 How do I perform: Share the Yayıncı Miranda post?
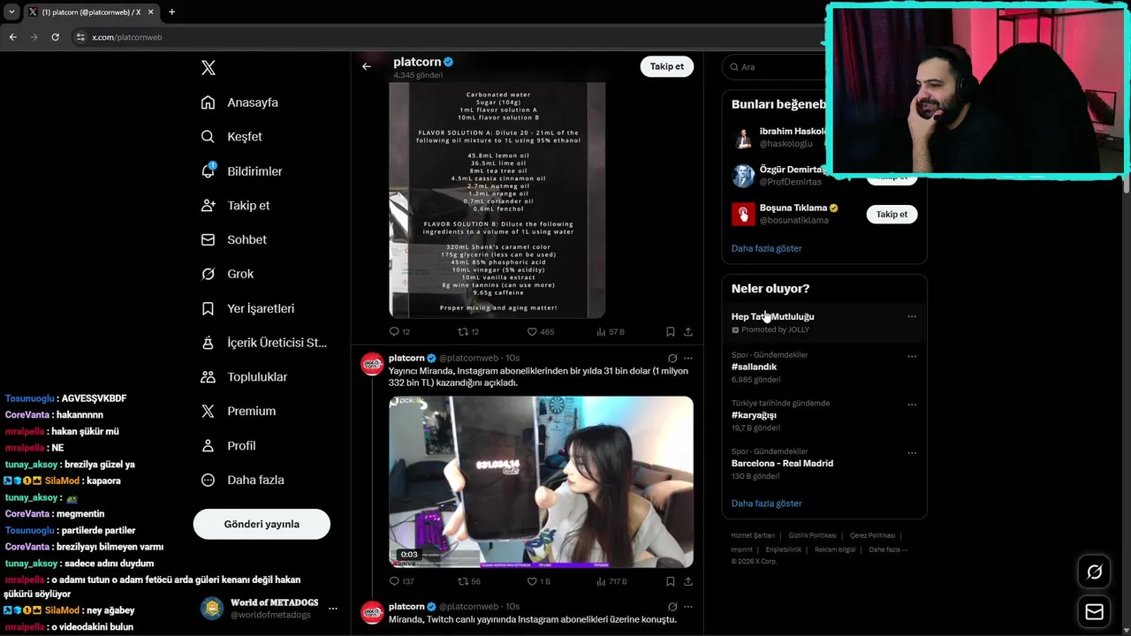688,581
